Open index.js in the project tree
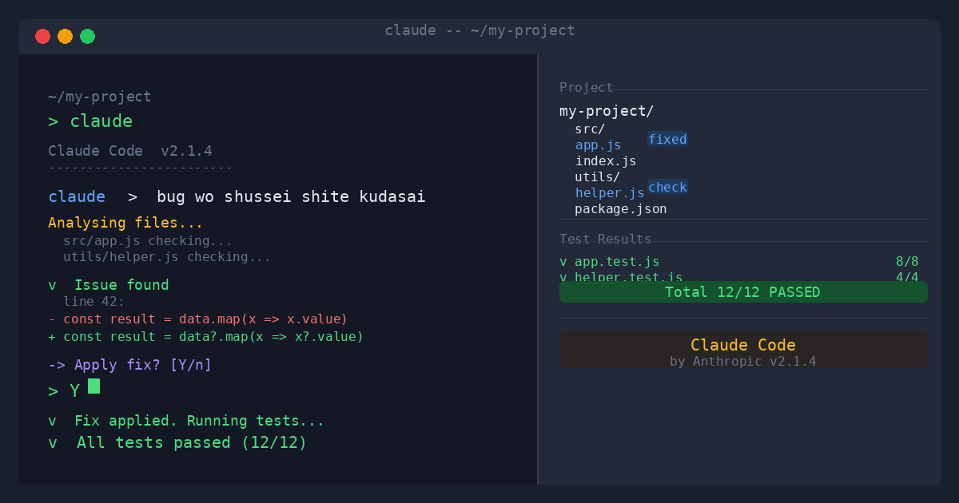The width and height of the screenshot is (959, 503). click(x=606, y=161)
